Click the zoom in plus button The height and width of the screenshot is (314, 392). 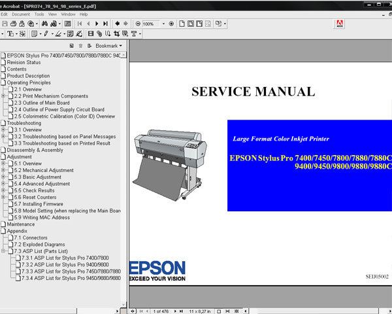click(x=171, y=24)
